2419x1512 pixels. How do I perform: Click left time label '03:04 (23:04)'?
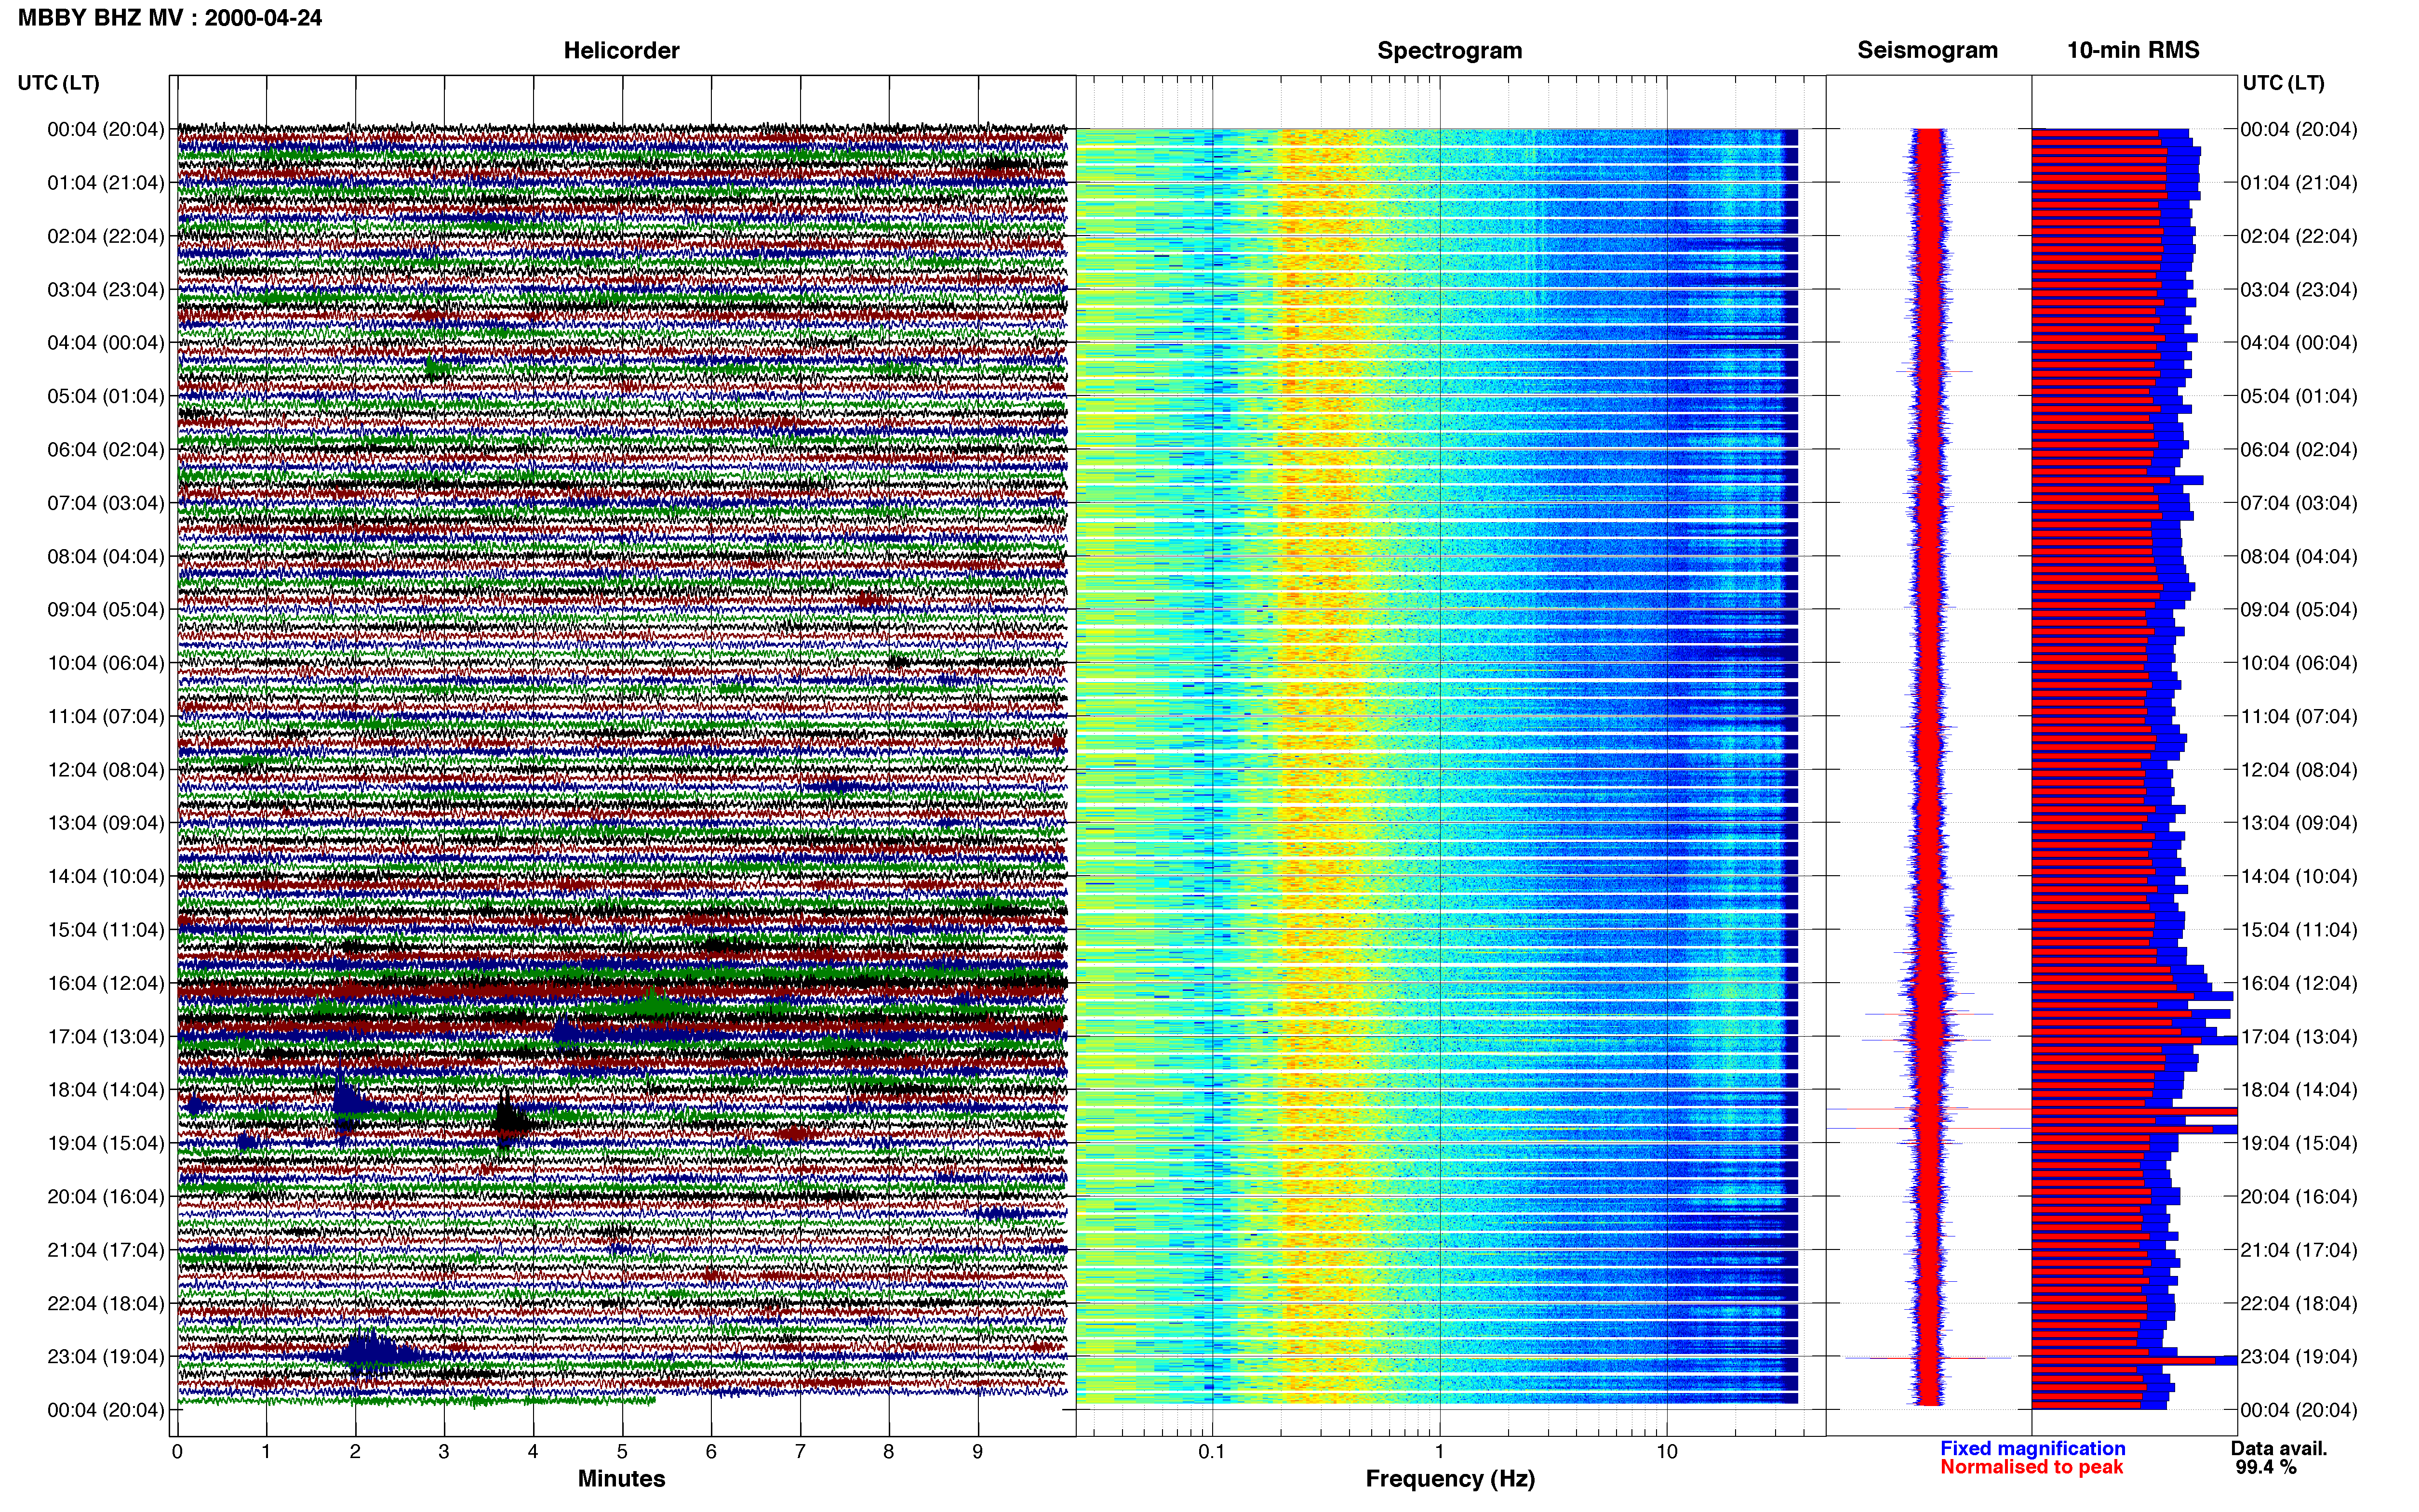[x=106, y=289]
